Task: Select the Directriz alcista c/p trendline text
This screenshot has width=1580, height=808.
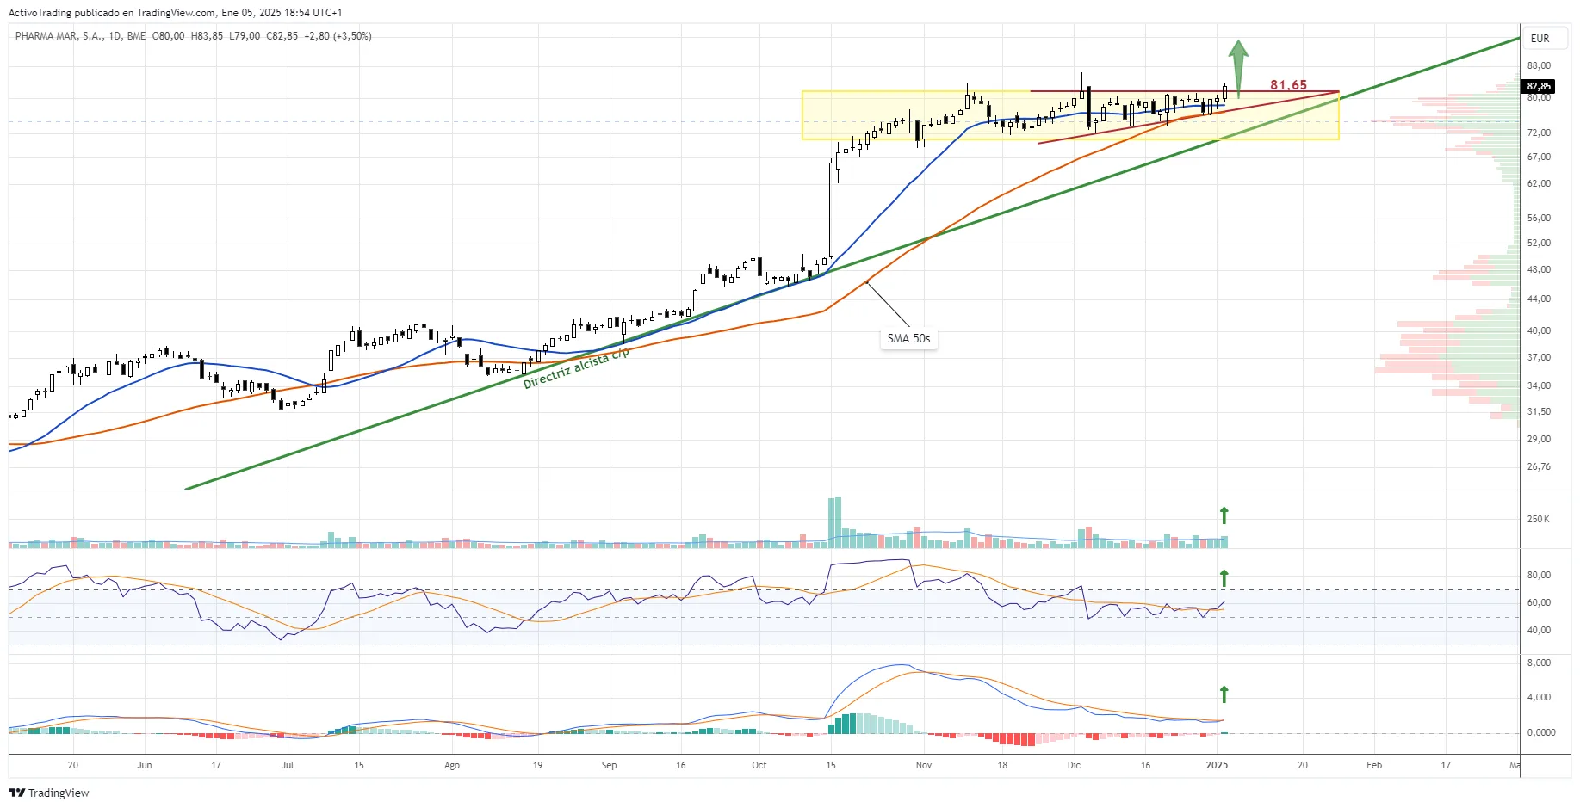Action: (x=576, y=369)
